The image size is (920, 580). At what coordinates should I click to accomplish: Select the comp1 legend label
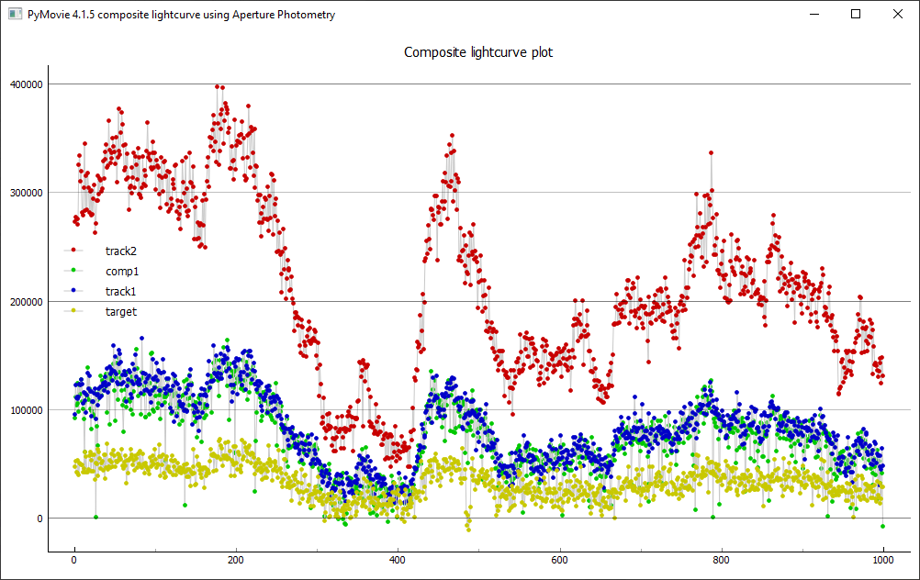122,271
